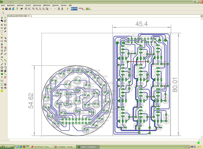Image resolution: width=203 pixels, height=149 pixels.
Task: Open the Bibliothek menu
Action: pos(46,5)
